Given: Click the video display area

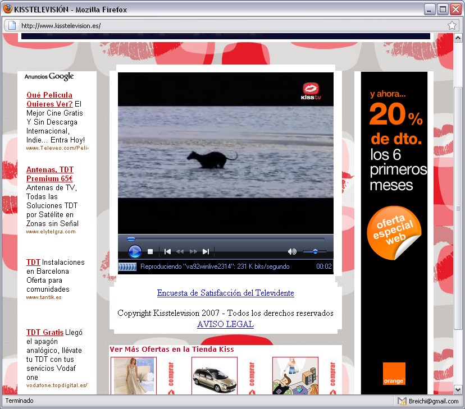Looking at the screenshot, I should [x=226, y=153].
